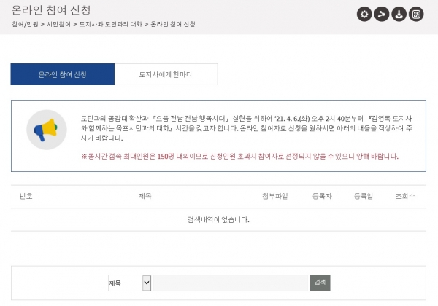Click the search keyword input field
This screenshot has width=438, height=306.
pyautogui.click(x=230, y=283)
